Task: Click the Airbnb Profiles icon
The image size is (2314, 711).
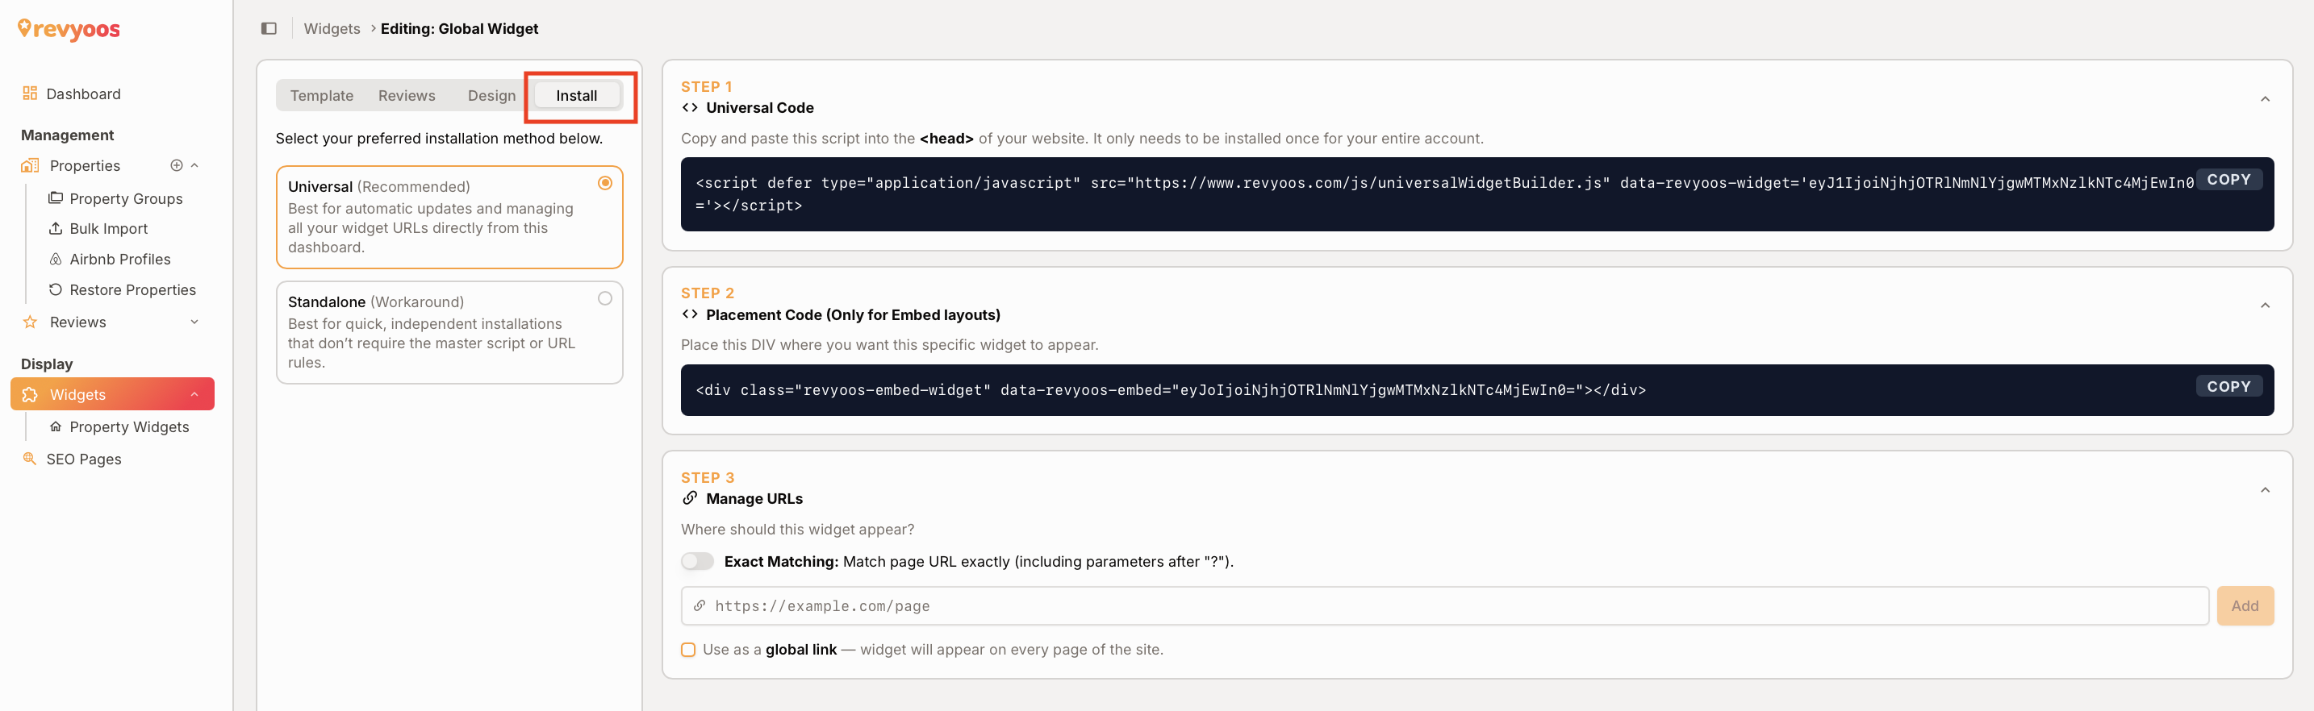Action: [56, 259]
